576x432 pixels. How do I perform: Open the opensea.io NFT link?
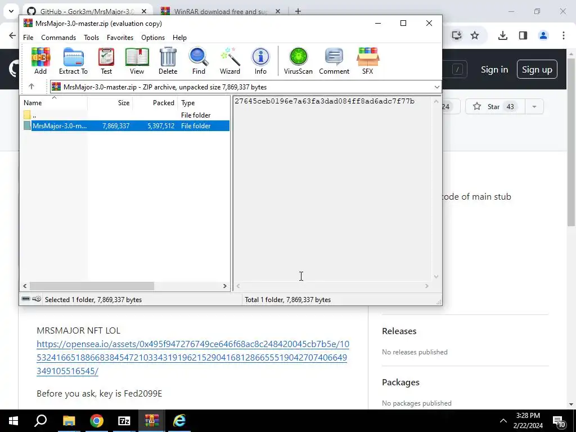193,357
